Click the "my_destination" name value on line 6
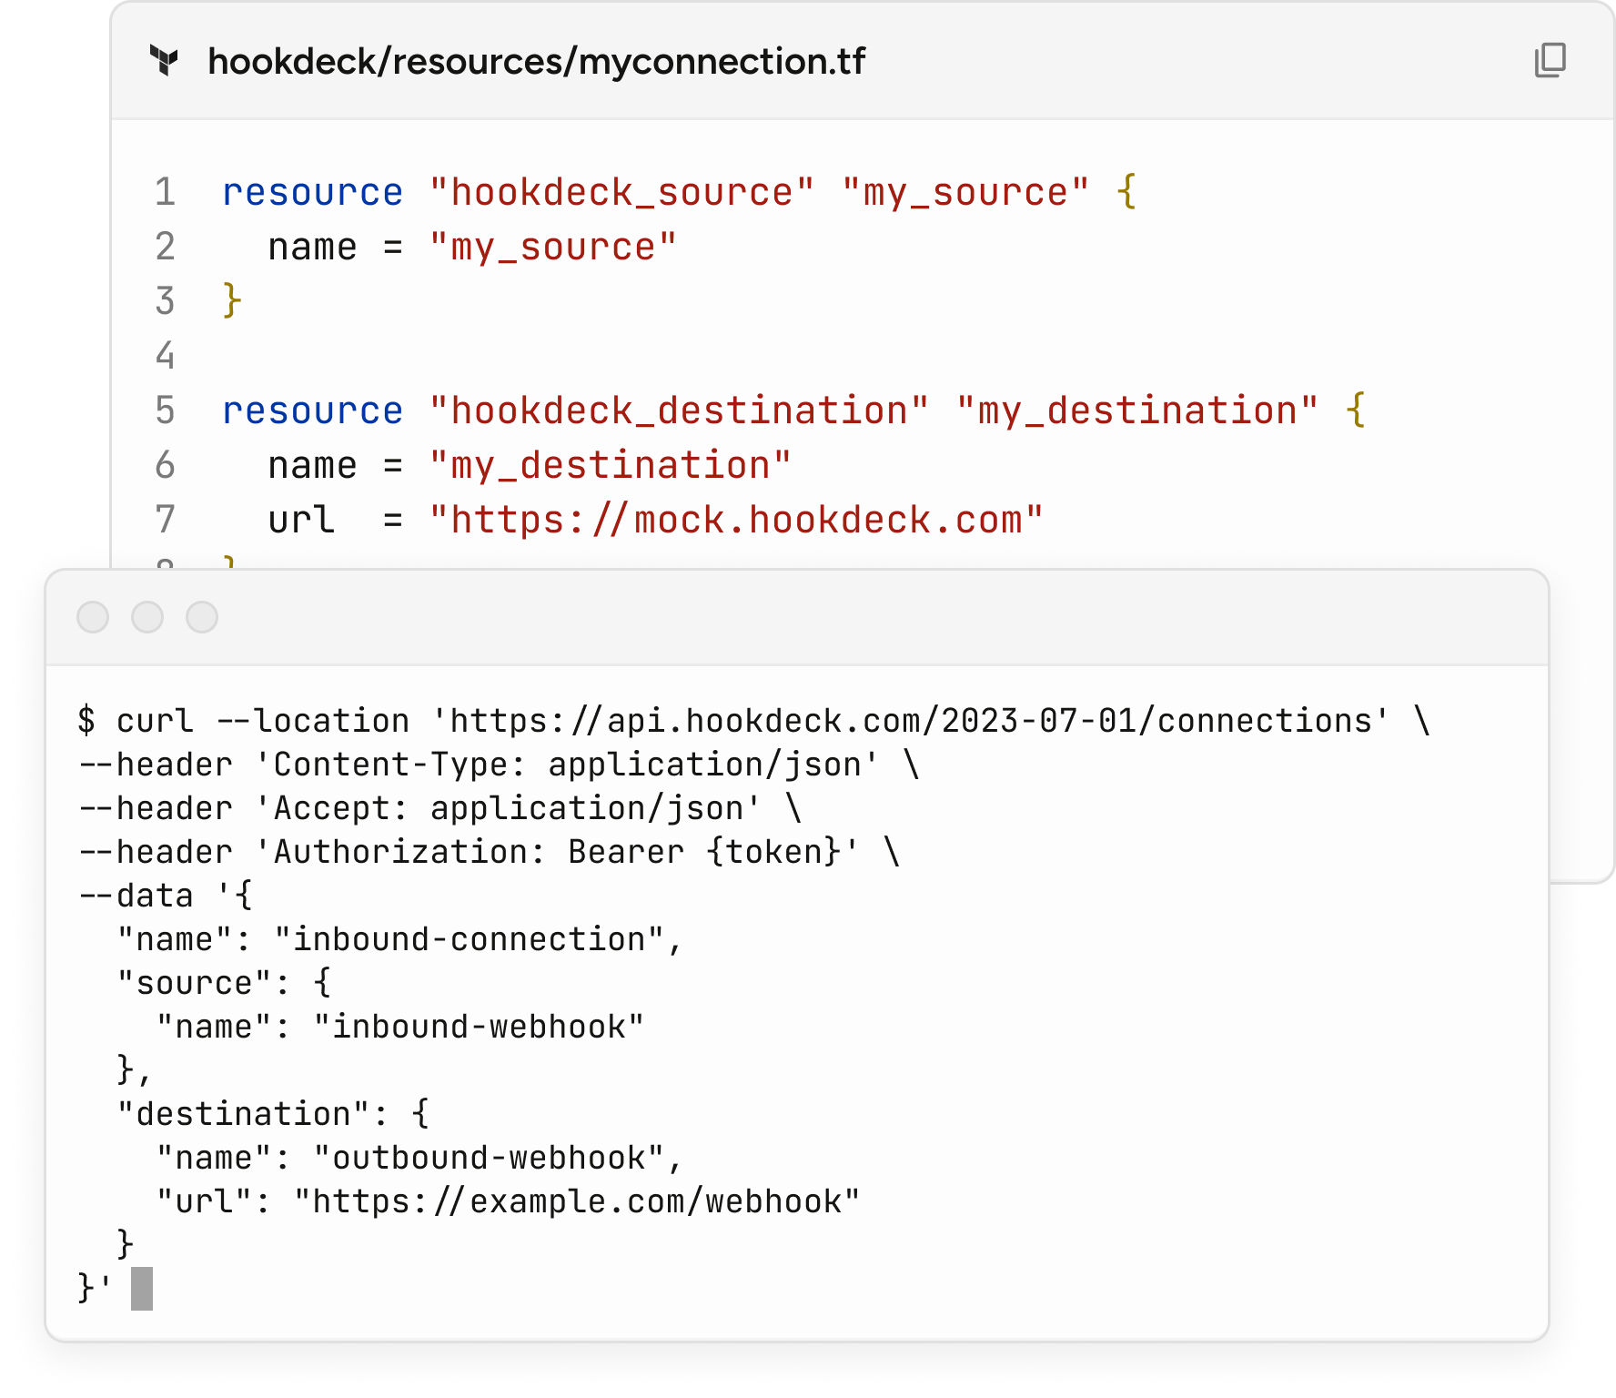1616x1398 pixels. pos(610,465)
